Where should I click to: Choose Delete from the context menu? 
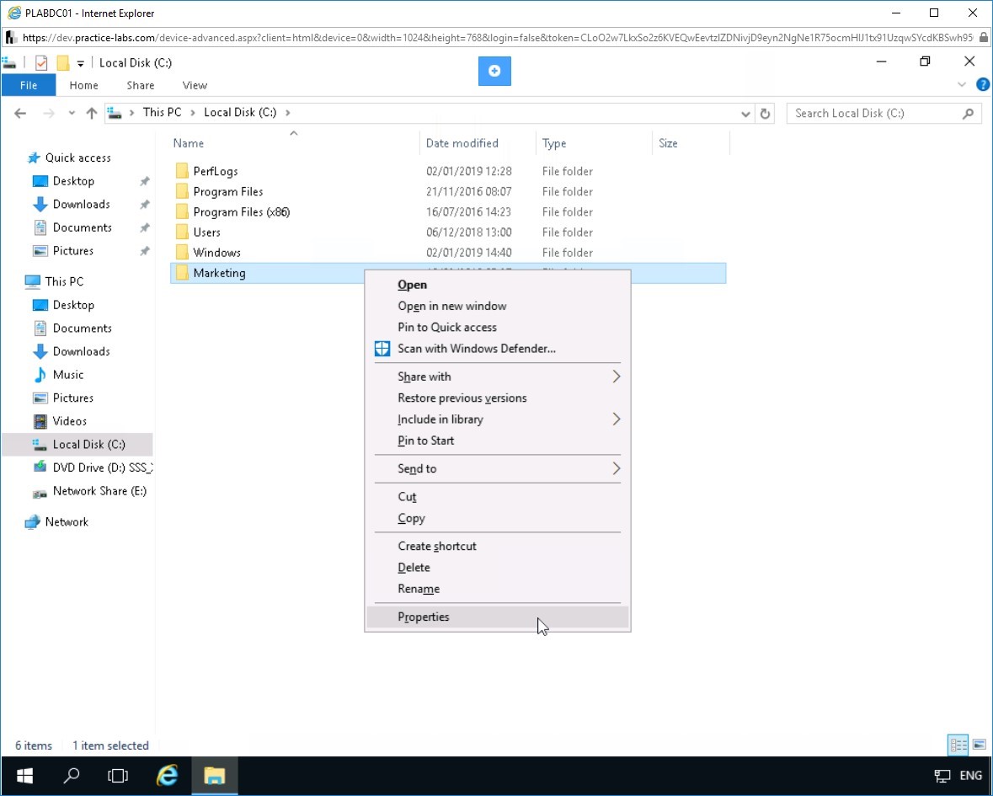click(497, 568)
